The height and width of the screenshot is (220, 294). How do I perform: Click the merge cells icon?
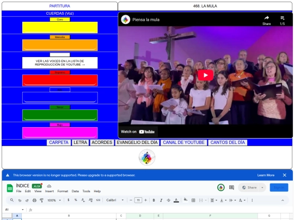(201, 200)
